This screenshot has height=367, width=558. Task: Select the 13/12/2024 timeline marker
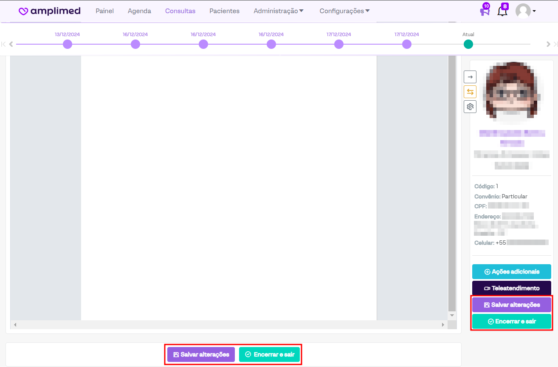pyautogui.click(x=68, y=44)
